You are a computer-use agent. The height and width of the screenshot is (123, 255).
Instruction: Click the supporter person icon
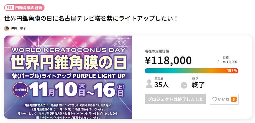coord(149,84)
